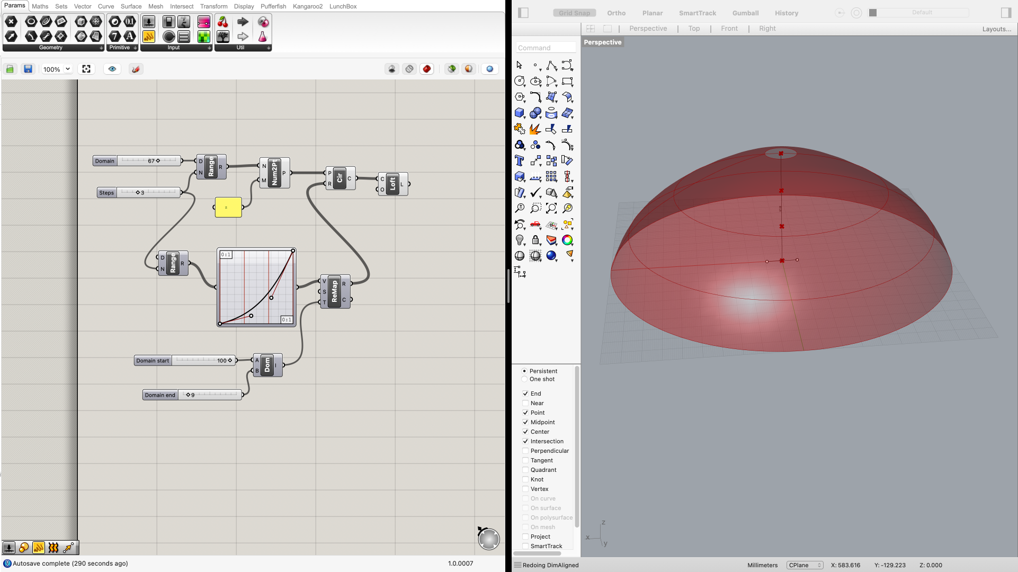The height and width of the screenshot is (572, 1018).
Task: Select the Gumball transform tool
Action: tap(745, 13)
